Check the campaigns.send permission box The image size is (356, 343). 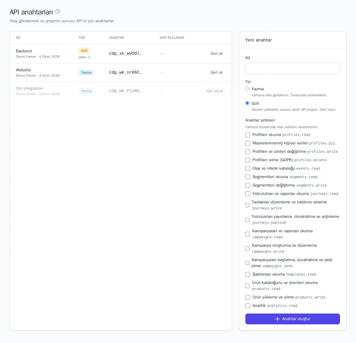click(x=247, y=263)
